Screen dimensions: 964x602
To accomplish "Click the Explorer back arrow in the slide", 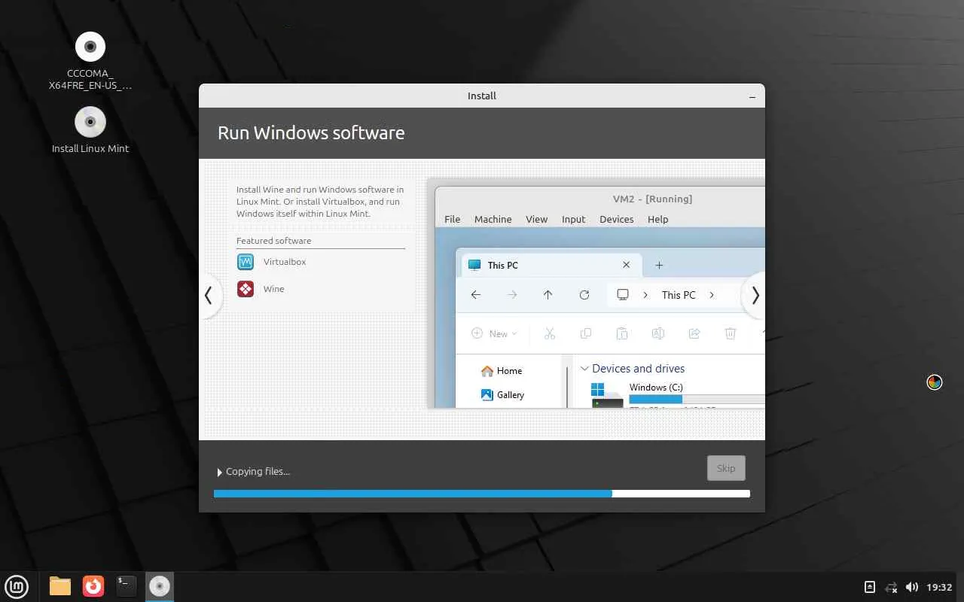I will click(x=476, y=295).
